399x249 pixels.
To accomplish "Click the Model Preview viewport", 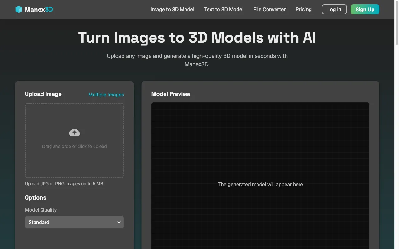I will pyautogui.click(x=260, y=176).
